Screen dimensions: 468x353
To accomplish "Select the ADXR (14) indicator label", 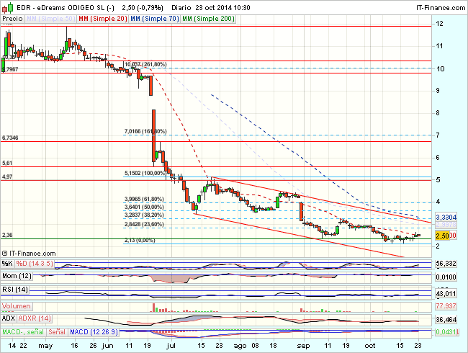I will [x=35, y=318].
